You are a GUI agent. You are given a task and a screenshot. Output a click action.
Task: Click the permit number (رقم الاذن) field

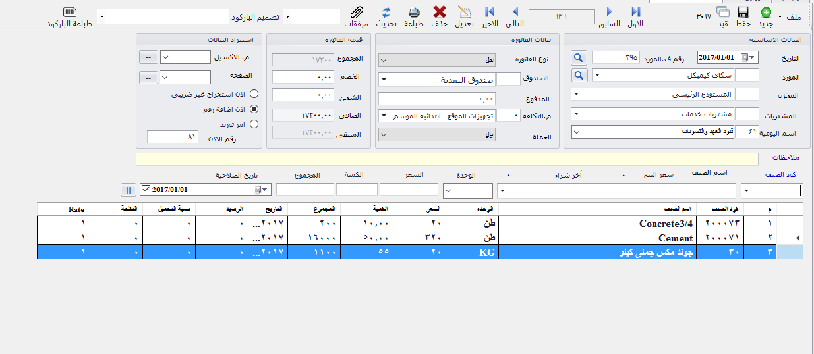(x=173, y=137)
